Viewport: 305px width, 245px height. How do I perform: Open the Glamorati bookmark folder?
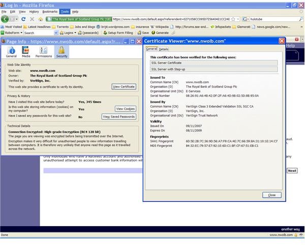pos(241,26)
